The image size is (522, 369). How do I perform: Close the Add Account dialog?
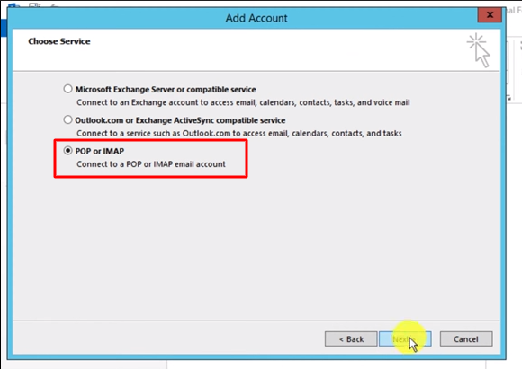pyautogui.click(x=490, y=15)
